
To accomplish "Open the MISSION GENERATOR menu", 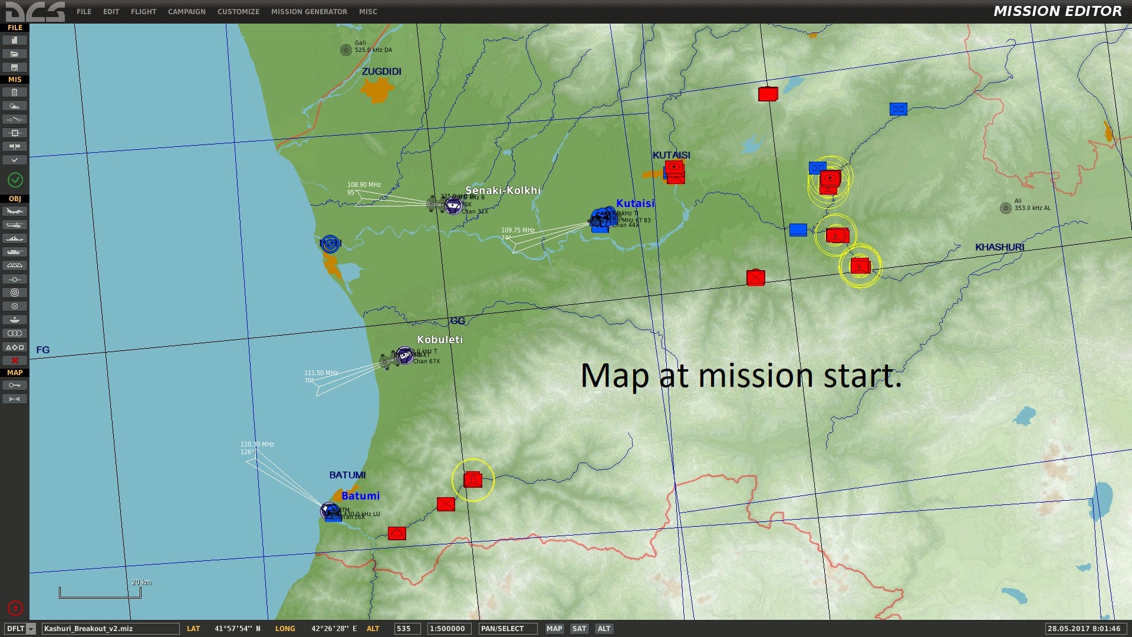I will [x=309, y=11].
